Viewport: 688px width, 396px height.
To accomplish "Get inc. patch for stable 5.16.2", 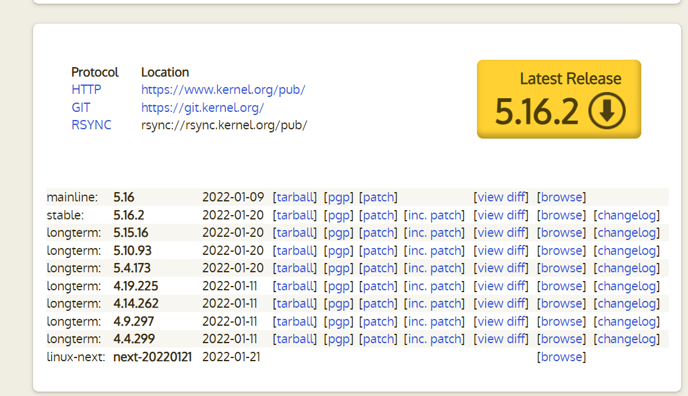I will click(435, 215).
